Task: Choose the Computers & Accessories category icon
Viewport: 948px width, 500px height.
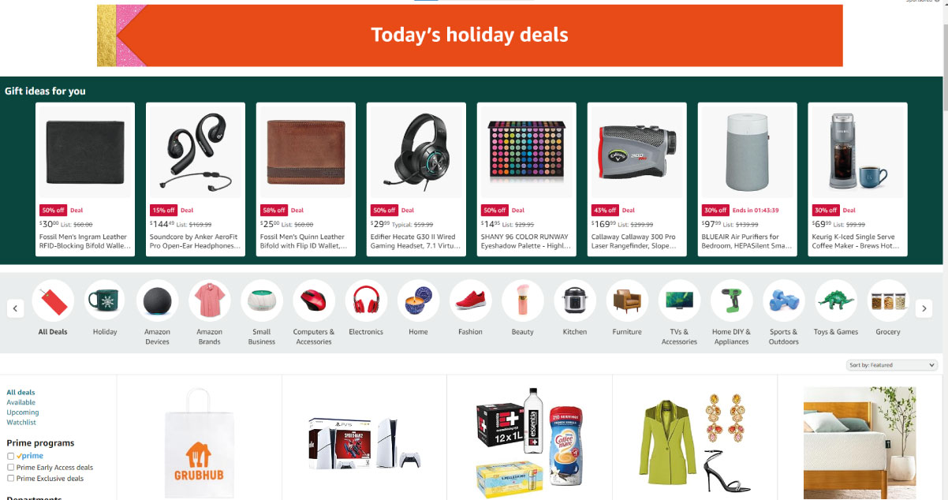Action: (x=314, y=300)
